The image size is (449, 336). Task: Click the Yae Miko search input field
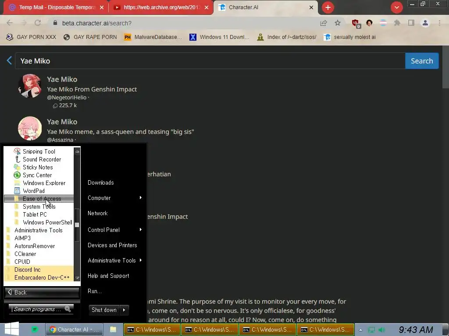pyautogui.click(x=210, y=61)
